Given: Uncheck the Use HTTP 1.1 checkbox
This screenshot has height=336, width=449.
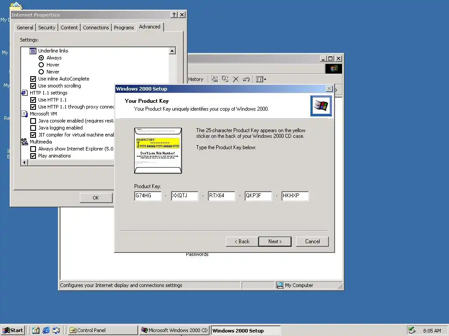Looking at the screenshot, I should pyautogui.click(x=33, y=100).
